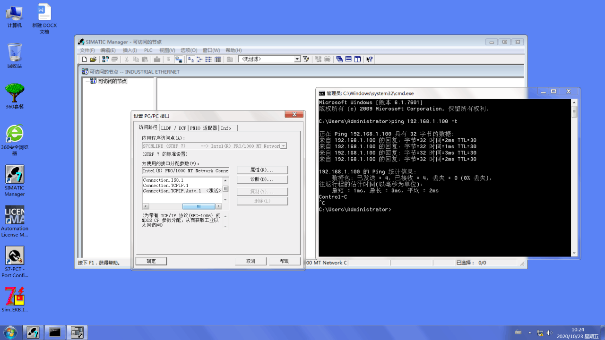Click the Cut scissors toolbar icon
Viewport: 605px width, 340px height.
pos(127,59)
